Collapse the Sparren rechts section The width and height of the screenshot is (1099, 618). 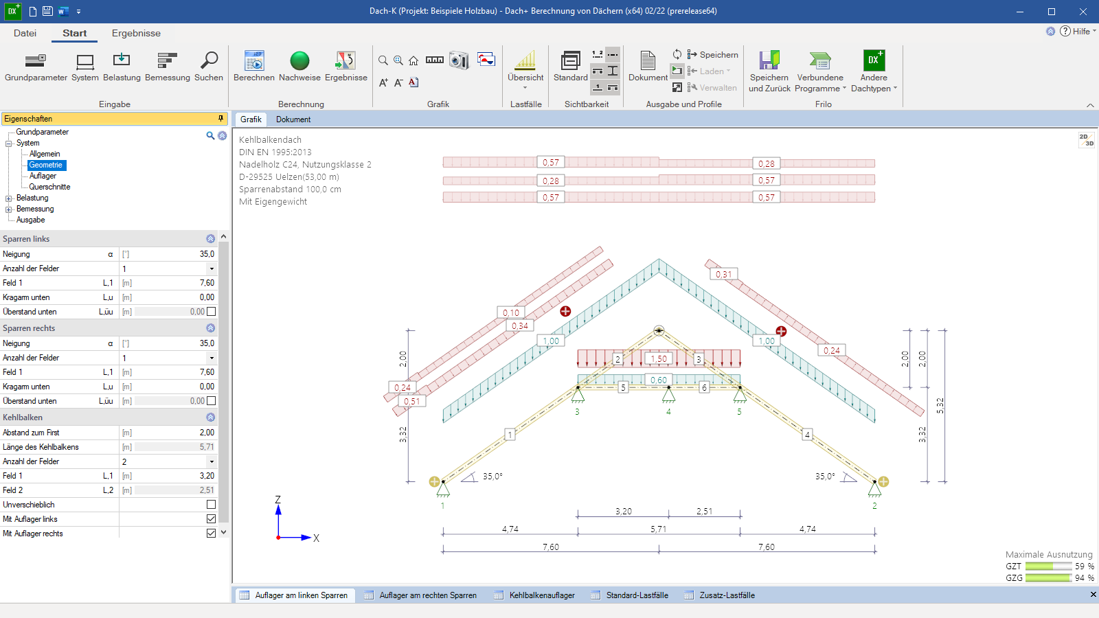tap(211, 328)
